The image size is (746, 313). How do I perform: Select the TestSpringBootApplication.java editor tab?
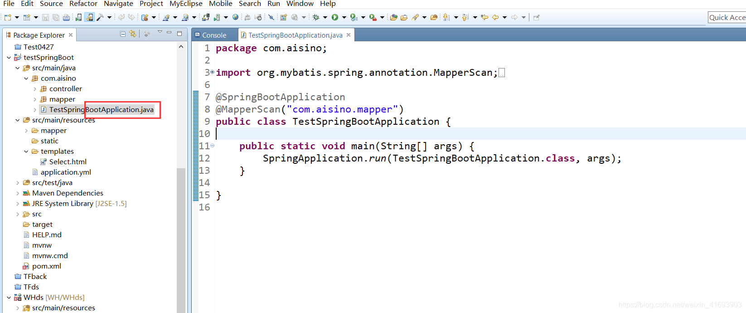click(x=295, y=35)
